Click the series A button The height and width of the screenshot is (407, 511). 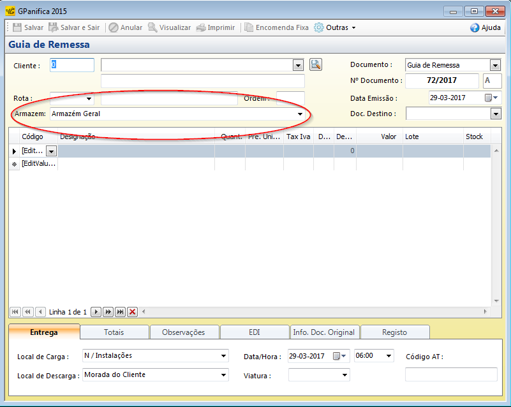coord(491,80)
